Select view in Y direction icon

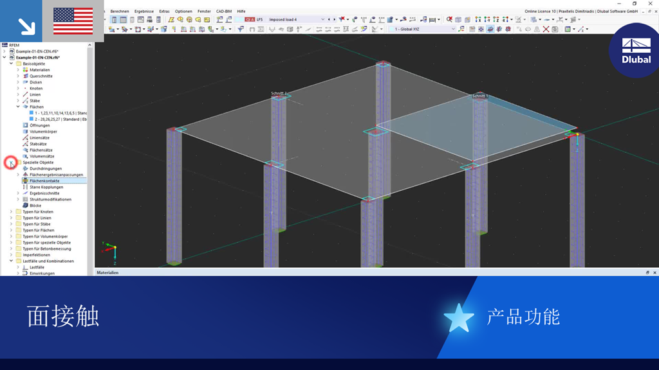point(487,19)
